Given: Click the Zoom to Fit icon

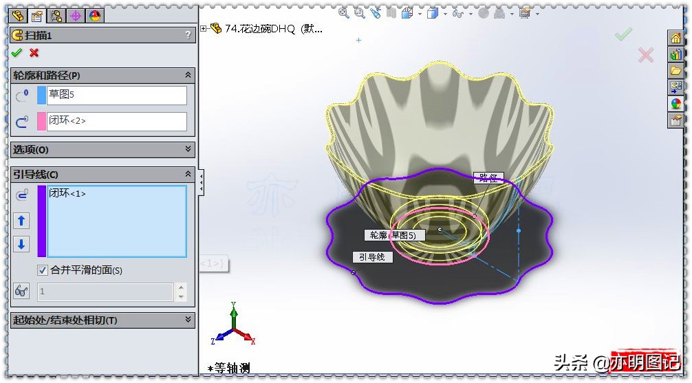Looking at the screenshot, I should tap(343, 12).
